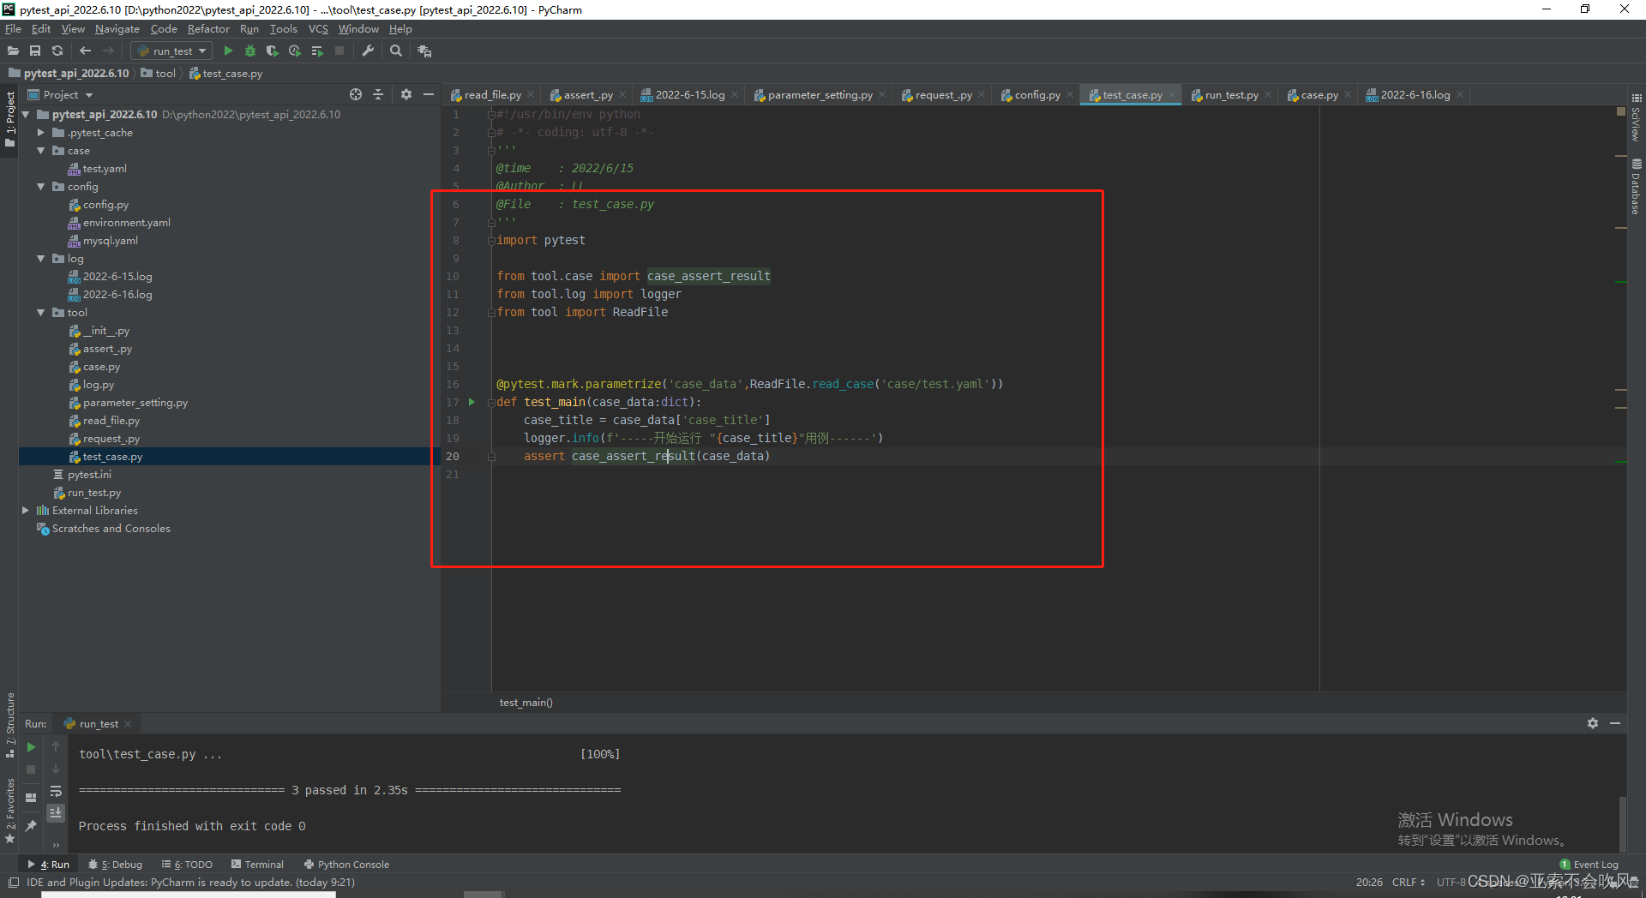Rerun run_test in the Run panel
Screen dimensions: 1646x898
click(x=31, y=747)
